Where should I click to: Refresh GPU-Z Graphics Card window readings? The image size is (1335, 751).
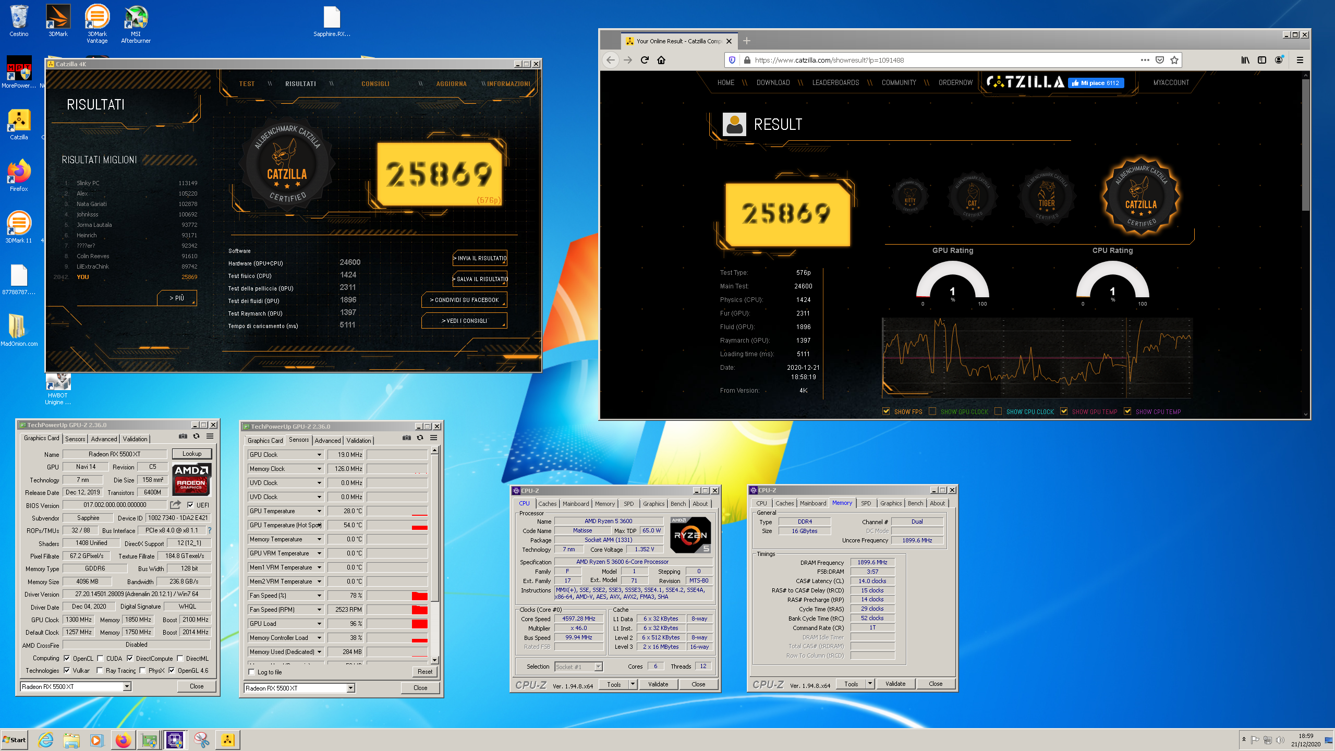tap(197, 436)
